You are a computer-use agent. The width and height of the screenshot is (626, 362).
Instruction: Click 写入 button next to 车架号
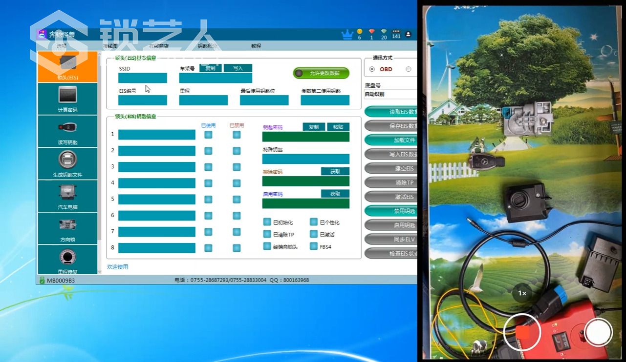pyautogui.click(x=238, y=68)
